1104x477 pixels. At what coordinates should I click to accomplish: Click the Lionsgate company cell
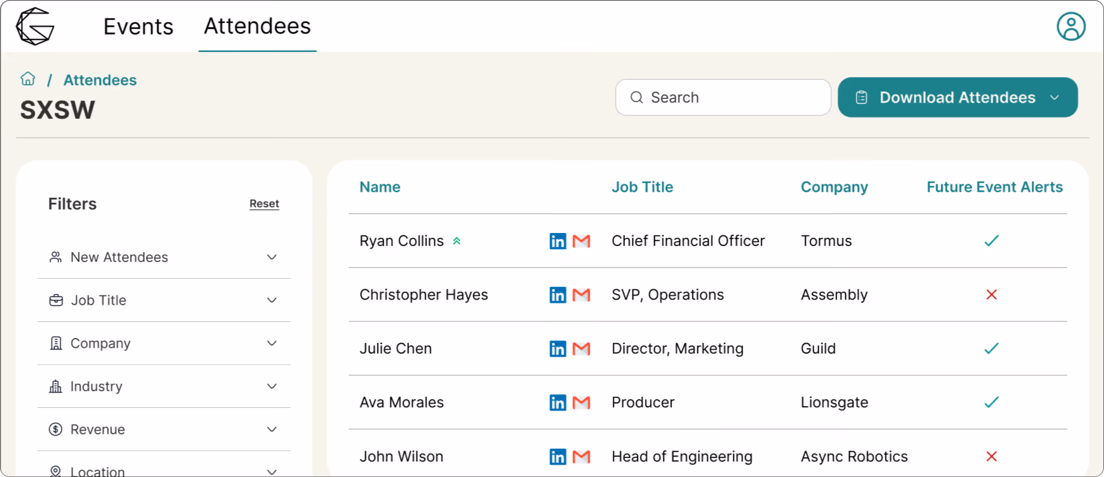(x=834, y=402)
